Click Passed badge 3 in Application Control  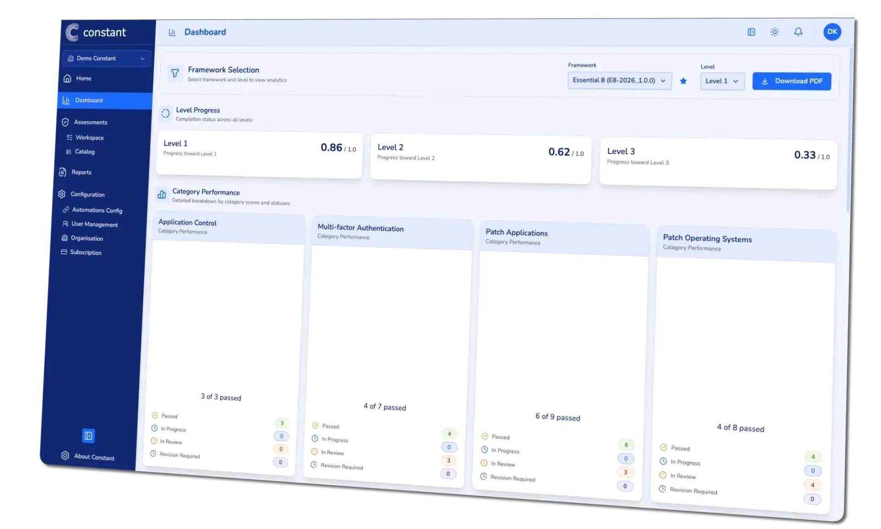pyautogui.click(x=282, y=423)
